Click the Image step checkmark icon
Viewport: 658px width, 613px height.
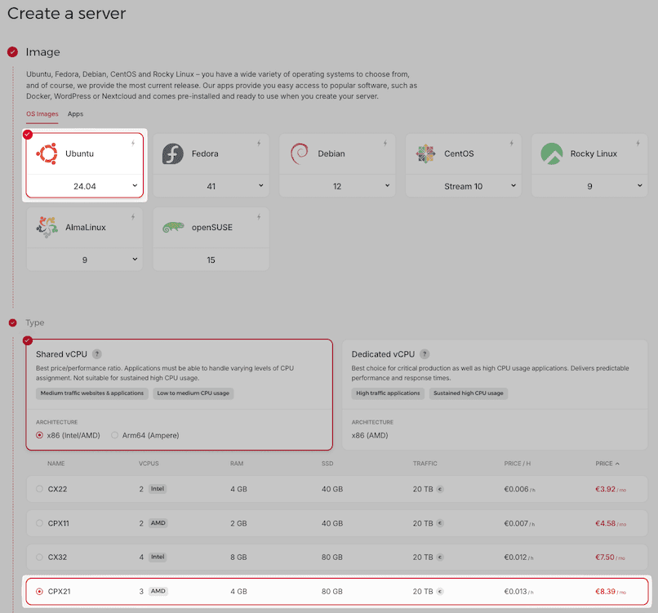coord(12,52)
